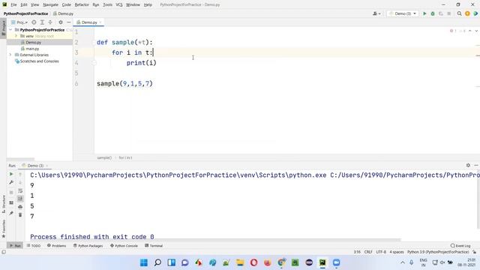Toggle scroll to end in Run console
The height and width of the screenshot is (270, 480).
coord(20,199)
